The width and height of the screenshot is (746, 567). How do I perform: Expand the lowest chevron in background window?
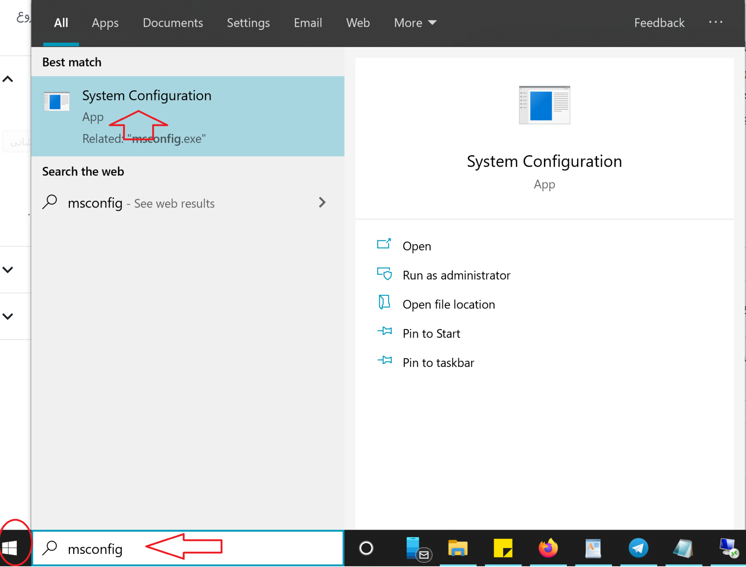[x=8, y=316]
